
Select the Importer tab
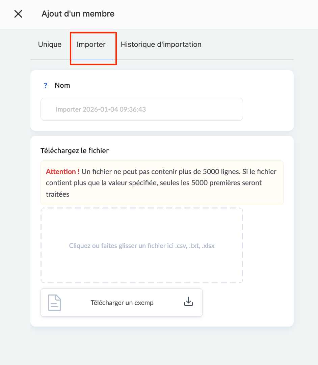tap(91, 45)
